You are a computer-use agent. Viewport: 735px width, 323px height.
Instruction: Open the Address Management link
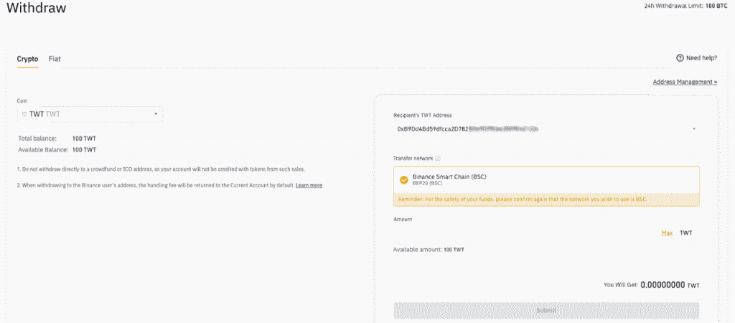point(685,82)
